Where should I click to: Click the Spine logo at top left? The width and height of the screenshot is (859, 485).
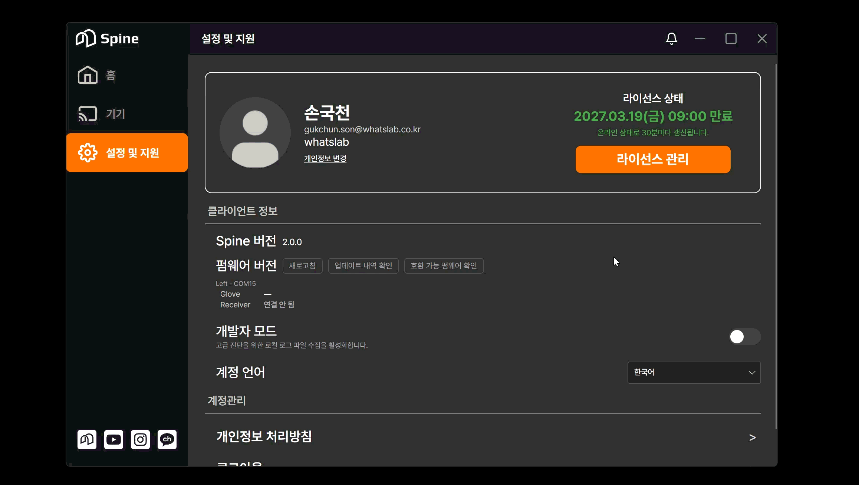tap(108, 39)
